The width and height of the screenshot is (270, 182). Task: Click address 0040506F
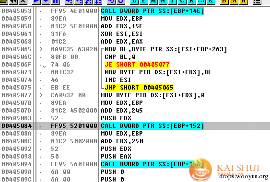pyautogui.click(x=17, y=65)
